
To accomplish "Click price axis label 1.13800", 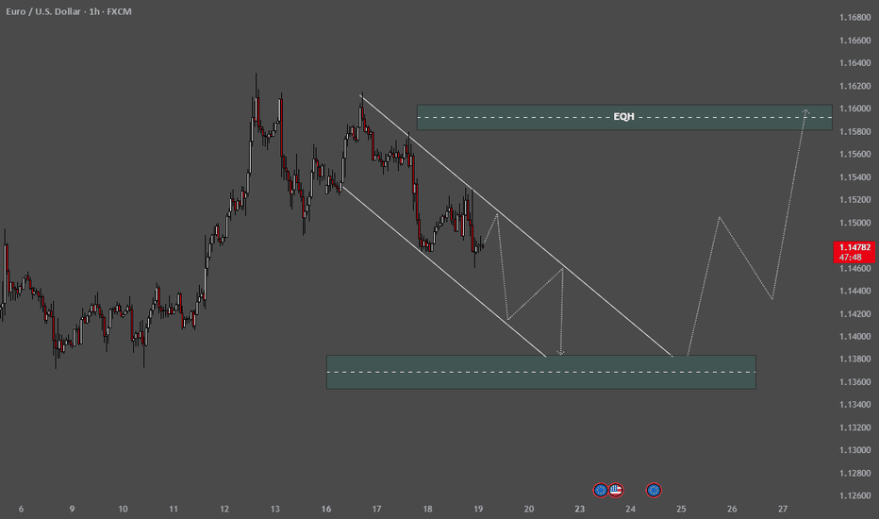I will (x=854, y=359).
